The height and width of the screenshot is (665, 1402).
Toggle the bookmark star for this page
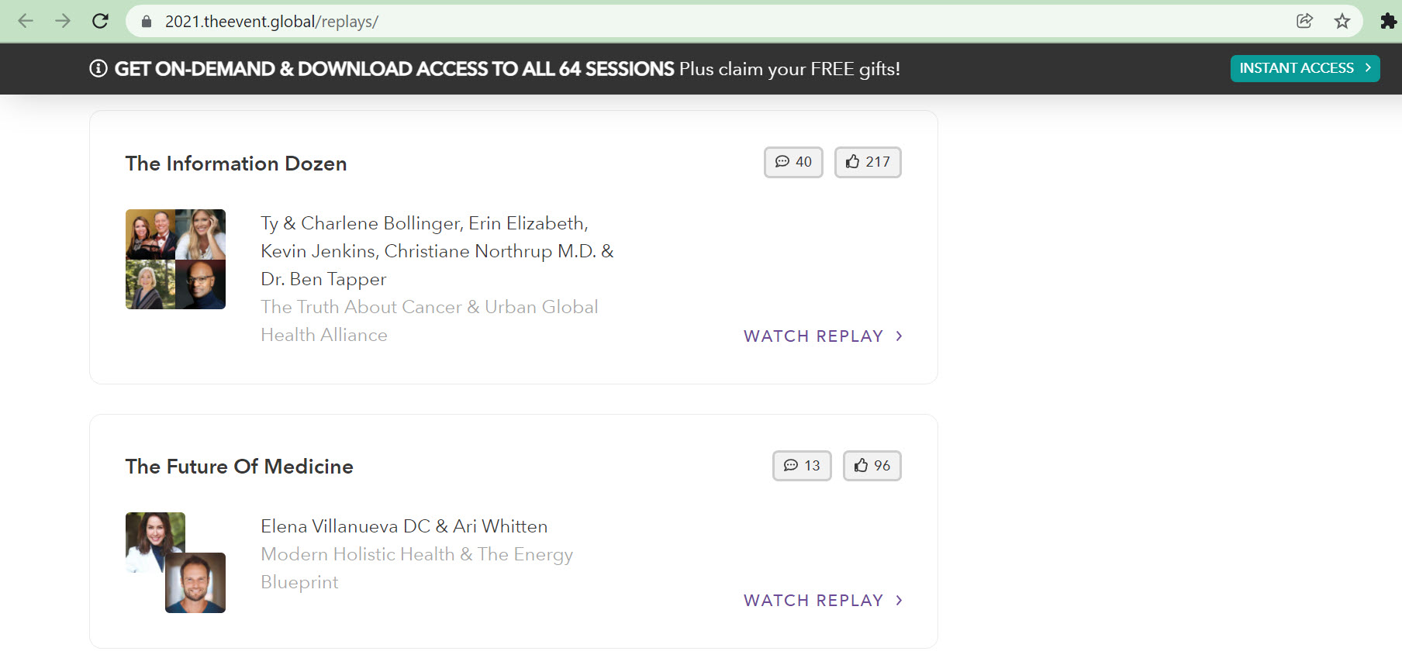coord(1342,21)
